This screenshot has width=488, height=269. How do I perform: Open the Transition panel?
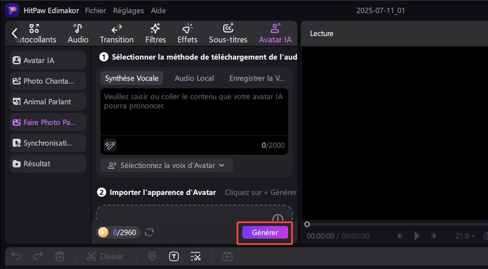pos(117,34)
